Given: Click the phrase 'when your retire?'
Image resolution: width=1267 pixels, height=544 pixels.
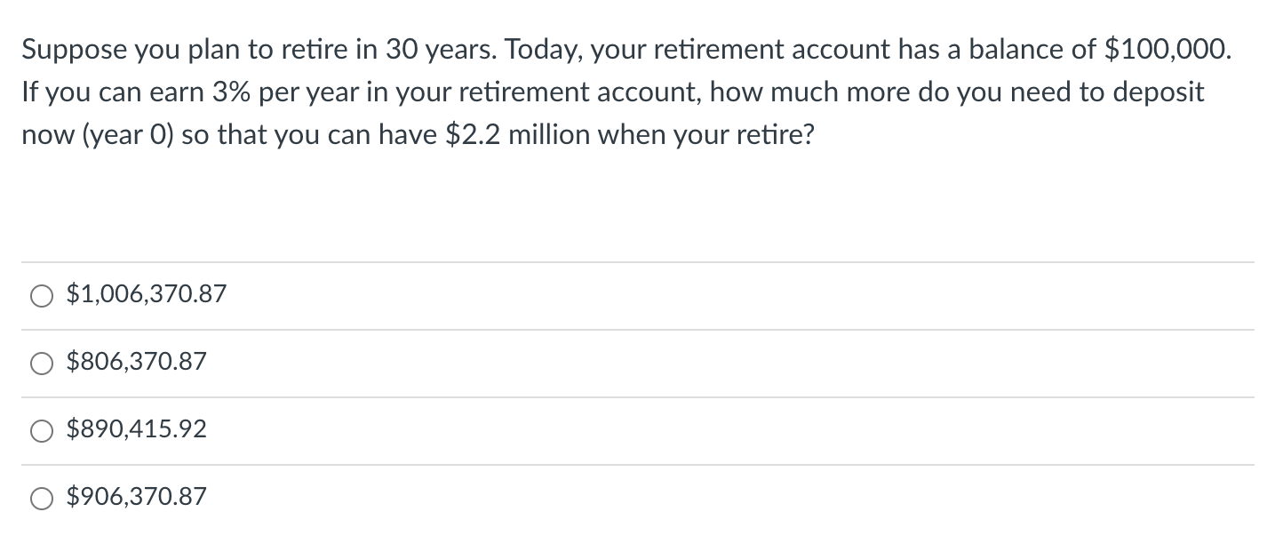Looking at the screenshot, I should 724,135.
